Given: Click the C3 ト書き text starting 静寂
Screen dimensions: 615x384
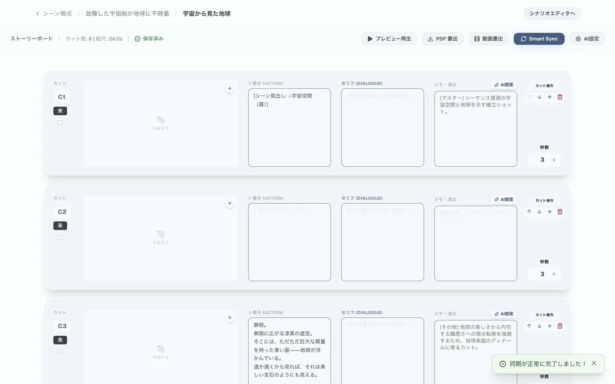Looking at the screenshot, I should pos(289,351).
